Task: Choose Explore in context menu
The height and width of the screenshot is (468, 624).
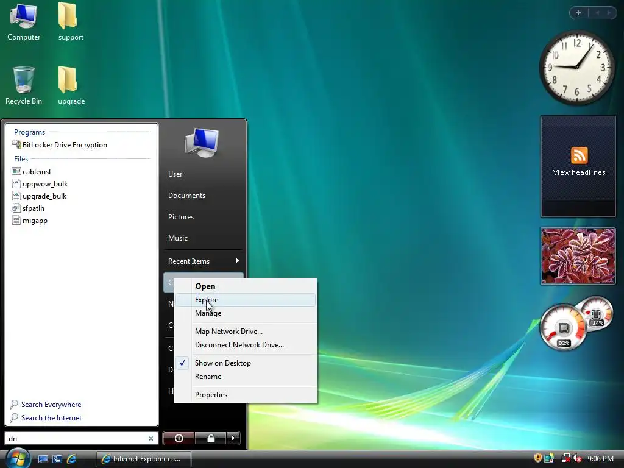Action: pyautogui.click(x=246, y=300)
